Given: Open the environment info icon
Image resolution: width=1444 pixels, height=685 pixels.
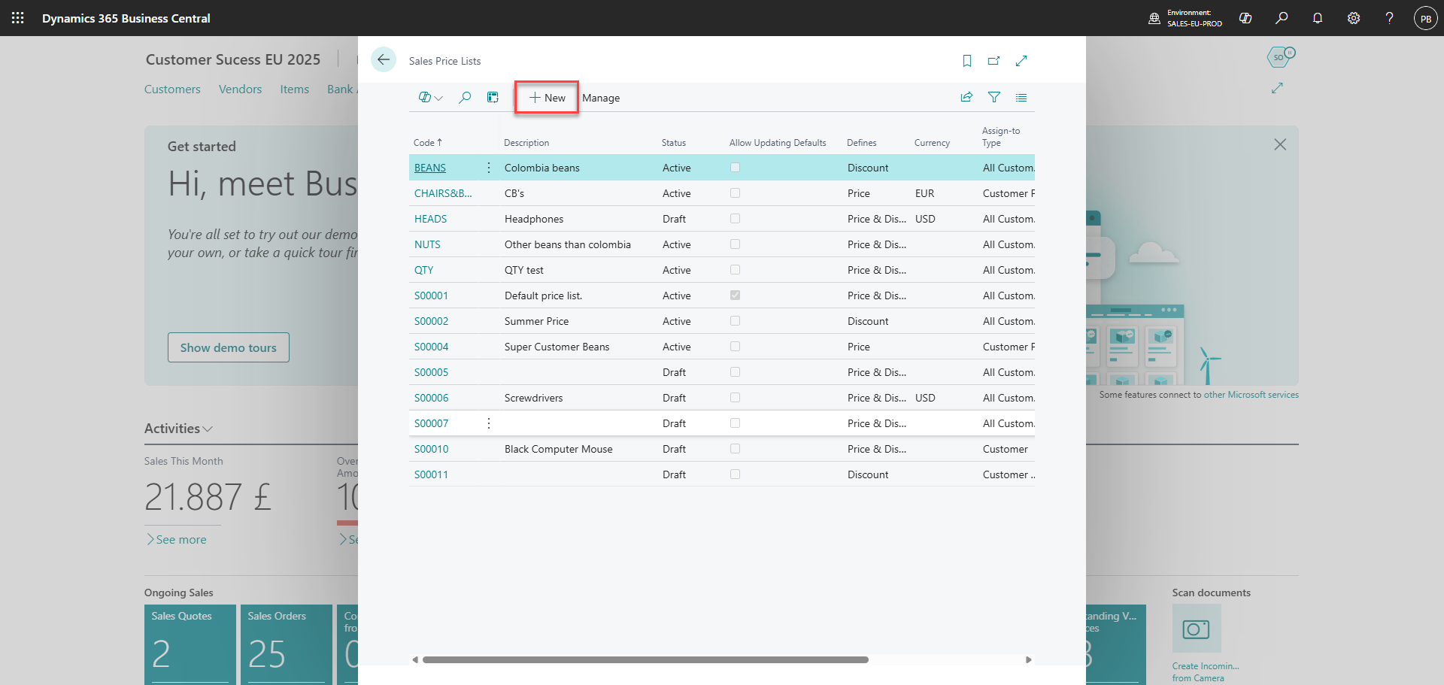Looking at the screenshot, I should click(1154, 18).
